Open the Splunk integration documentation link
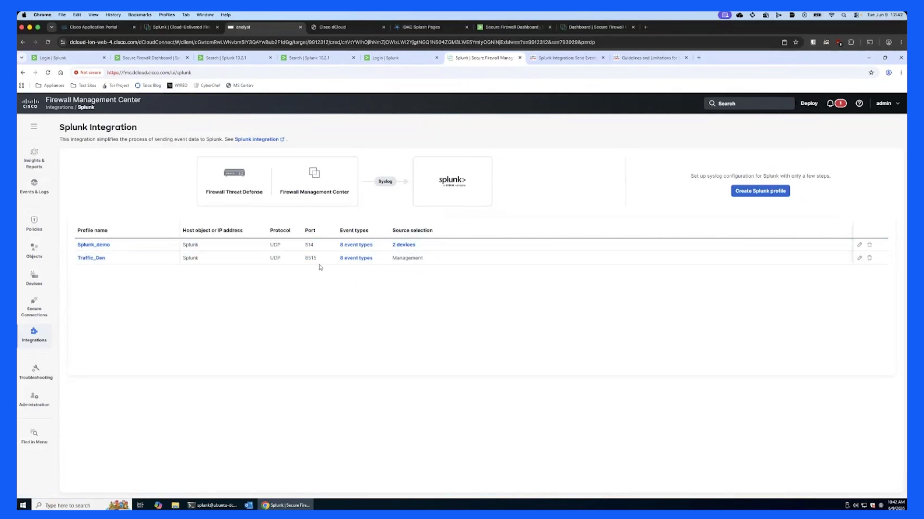 point(259,139)
